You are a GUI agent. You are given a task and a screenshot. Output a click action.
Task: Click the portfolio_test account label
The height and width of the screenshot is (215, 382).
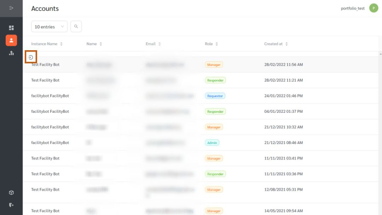click(353, 8)
